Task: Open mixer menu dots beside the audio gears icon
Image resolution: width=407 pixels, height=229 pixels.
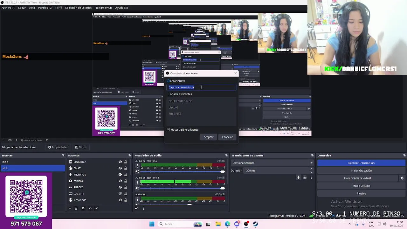Action: click(143, 208)
